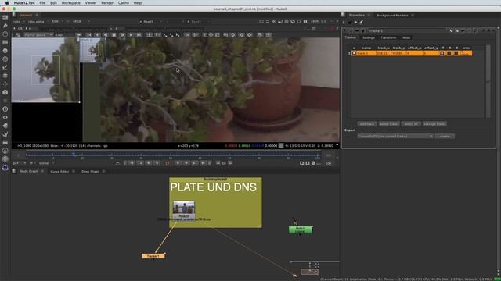The image size is (501, 281).
Task: Click the Keyer nodes icon in left toolbar
Action: click(5, 67)
